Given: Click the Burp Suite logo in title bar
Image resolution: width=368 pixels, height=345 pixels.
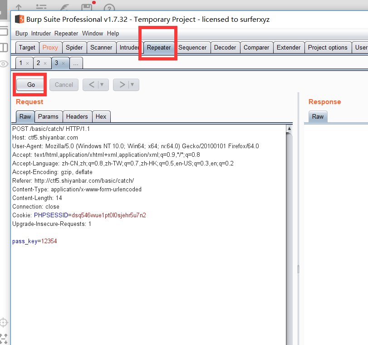Looking at the screenshot, I should (x=20, y=19).
